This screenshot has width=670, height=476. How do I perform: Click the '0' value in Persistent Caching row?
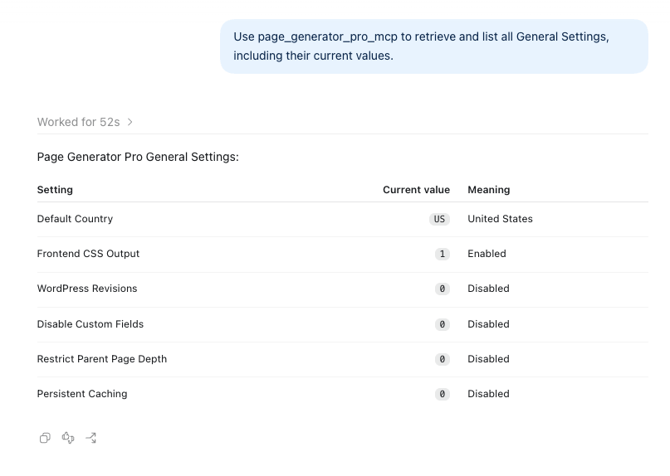tap(443, 394)
